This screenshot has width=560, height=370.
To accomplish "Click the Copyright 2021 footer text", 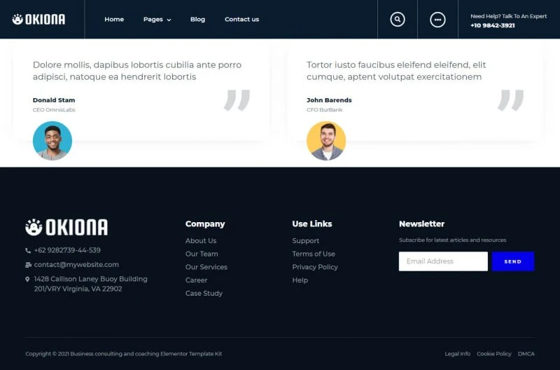I will coord(124,354).
